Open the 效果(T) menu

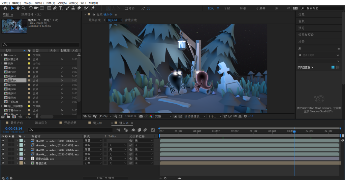[51, 3]
